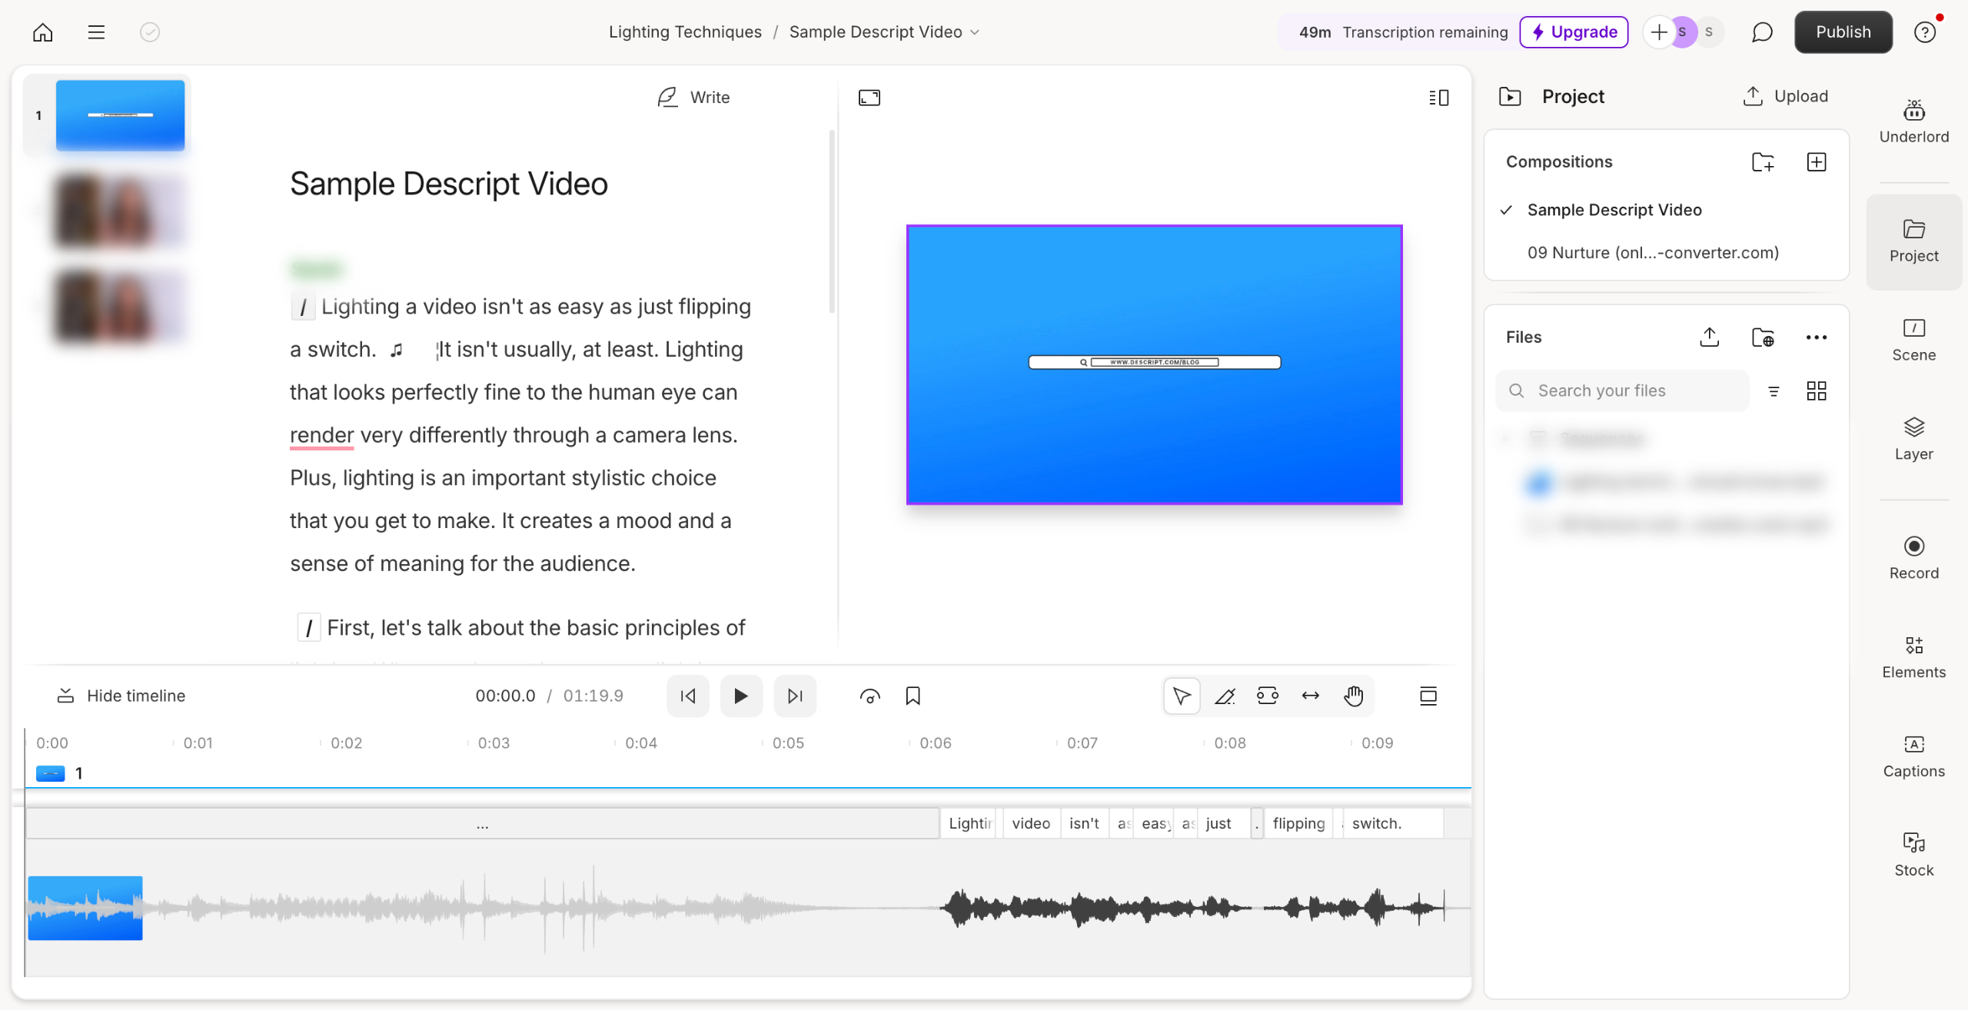Hide the timeline
The height and width of the screenshot is (1010, 1968).
tap(121, 696)
